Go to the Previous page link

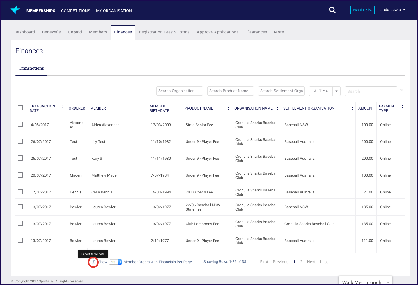281,262
